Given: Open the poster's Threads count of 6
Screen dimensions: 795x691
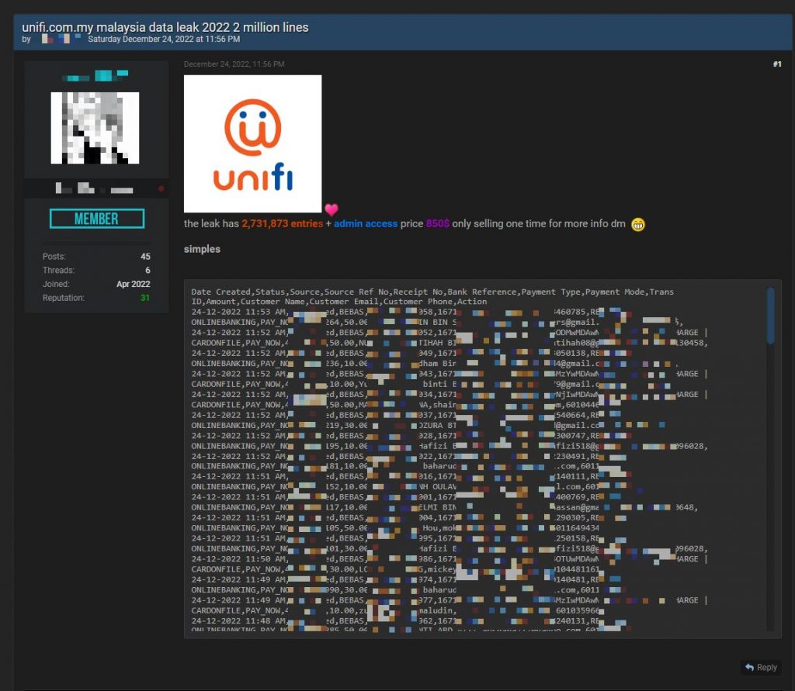Looking at the screenshot, I should point(147,270).
